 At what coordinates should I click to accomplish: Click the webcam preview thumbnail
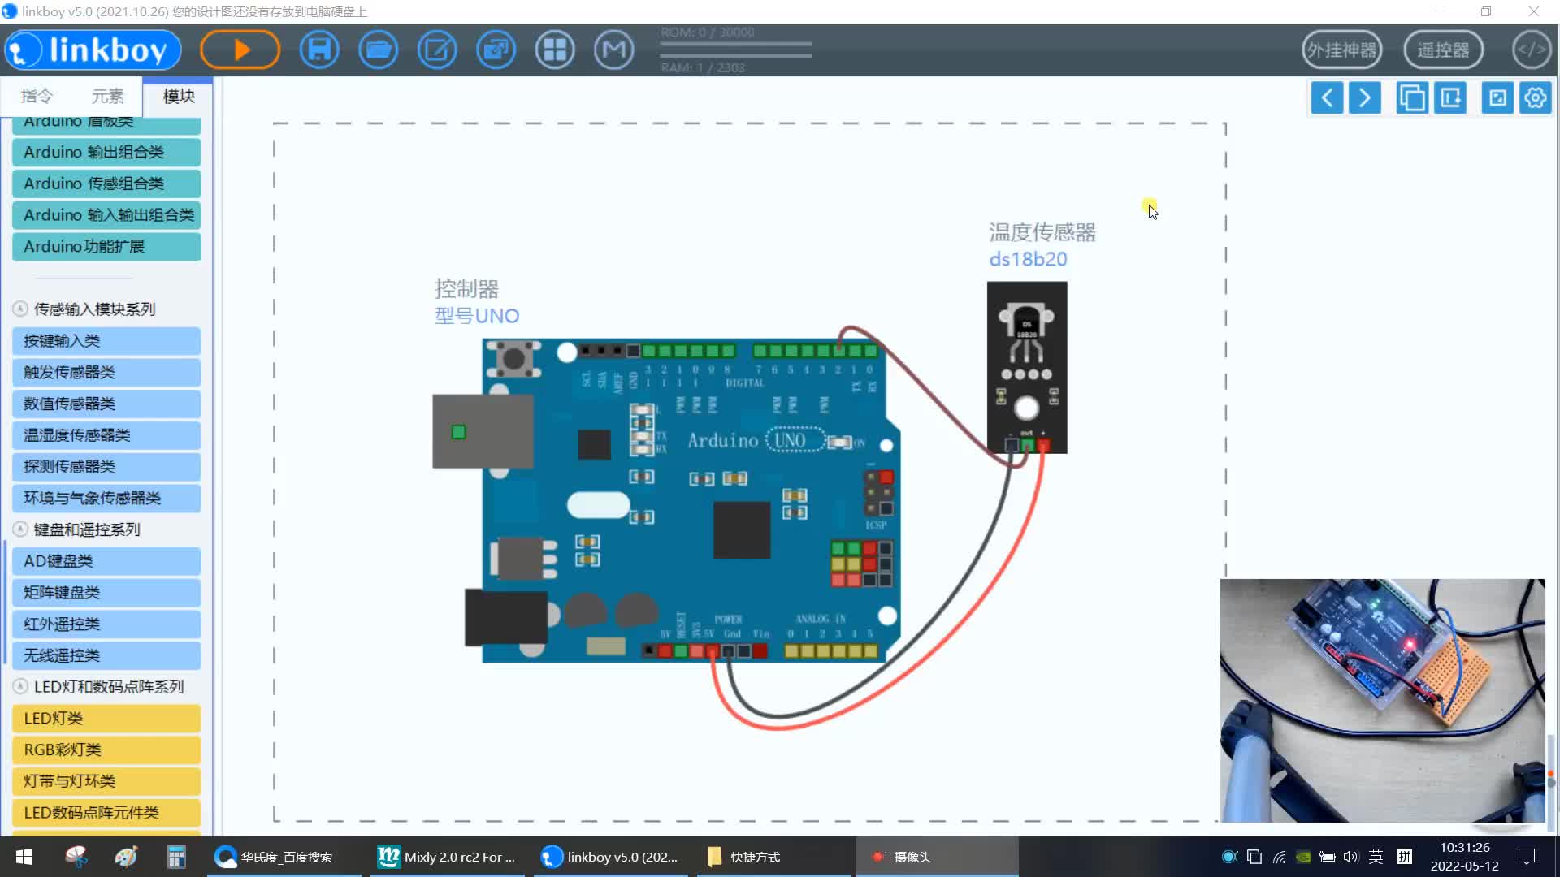1382,701
